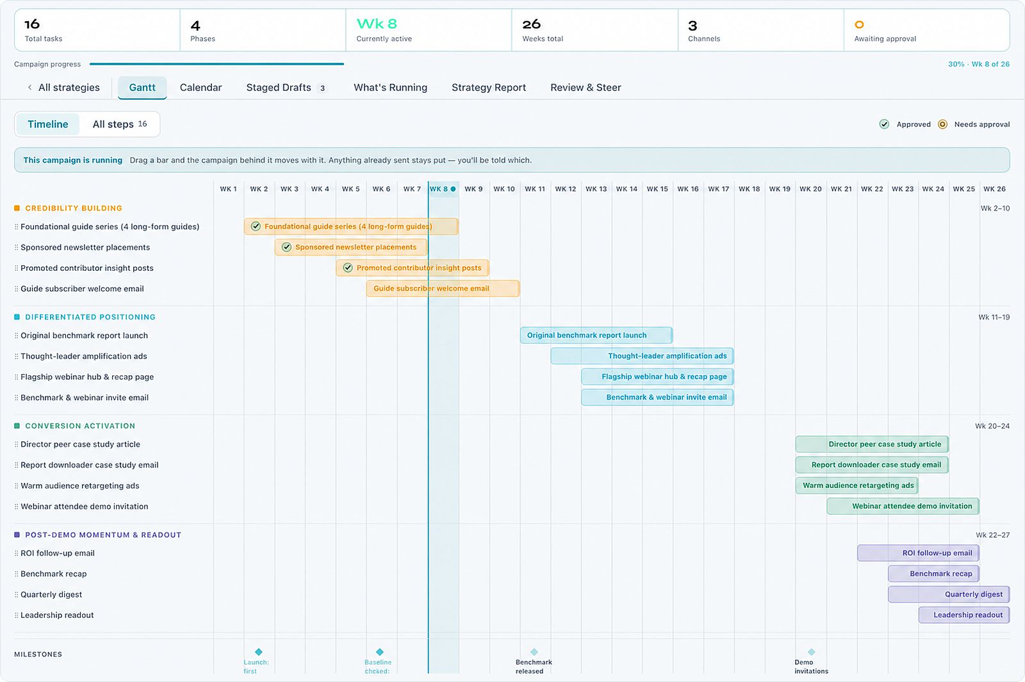Click the drag handle for Leadership readout row
Image resolution: width=1025 pixels, height=682 pixels.
tap(16, 615)
